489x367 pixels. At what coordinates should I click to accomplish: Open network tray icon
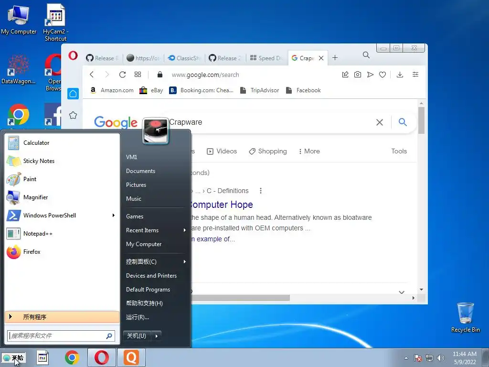(429, 358)
